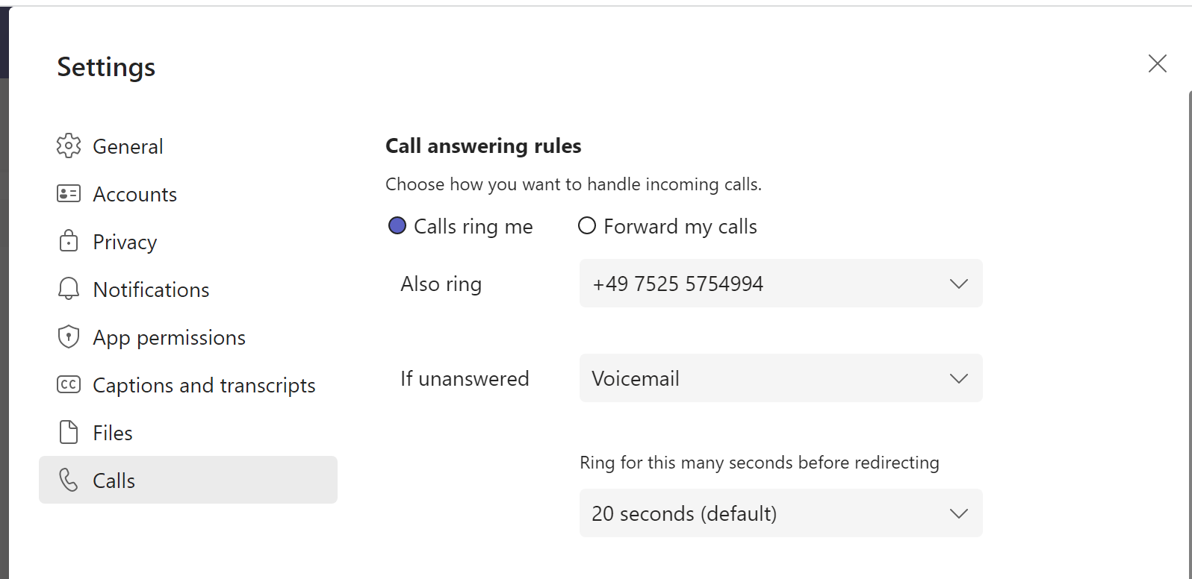Screen dimensions: 1192x579
Task: Click the Forward my calls label text
Action: (680, 226)
